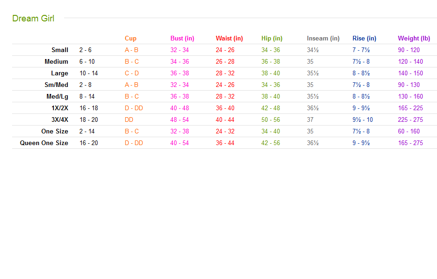This screenshot has height=279, width=437.
Task: Click bust value 34 - 36 in Medium row
Action: 179,62
